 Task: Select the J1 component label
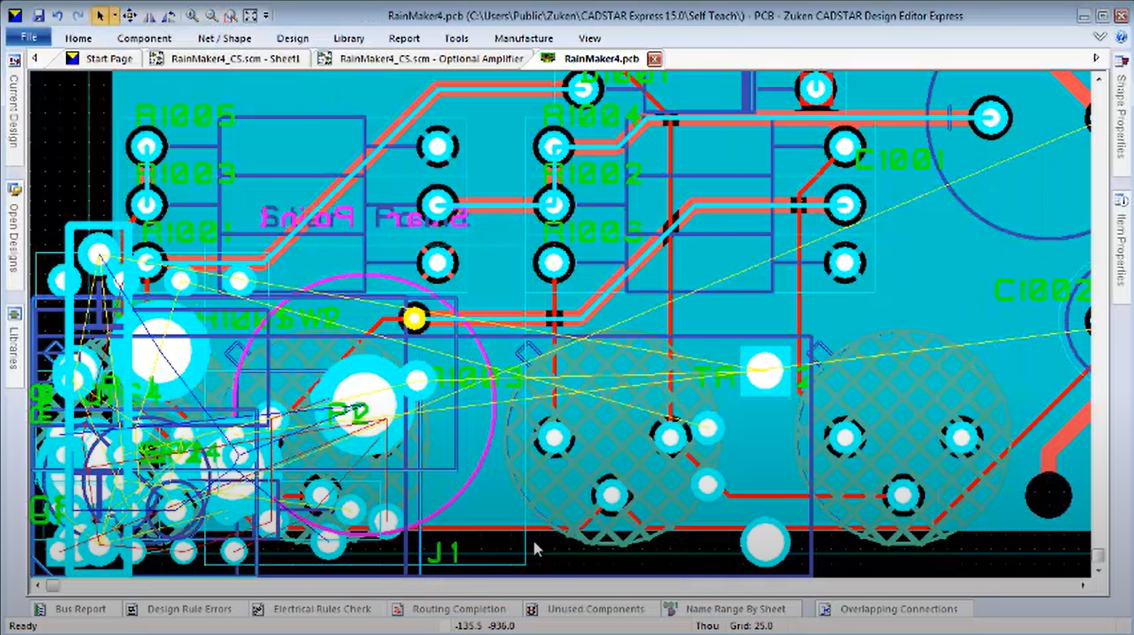click(443, 553)
